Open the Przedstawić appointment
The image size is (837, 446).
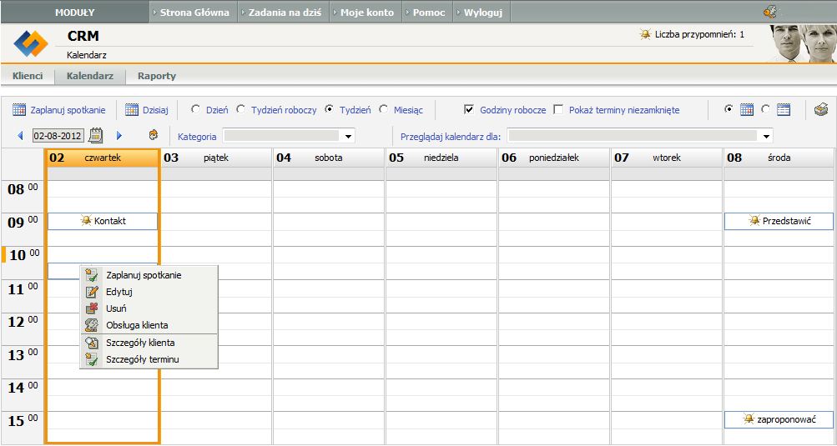(x=779, y=221)
